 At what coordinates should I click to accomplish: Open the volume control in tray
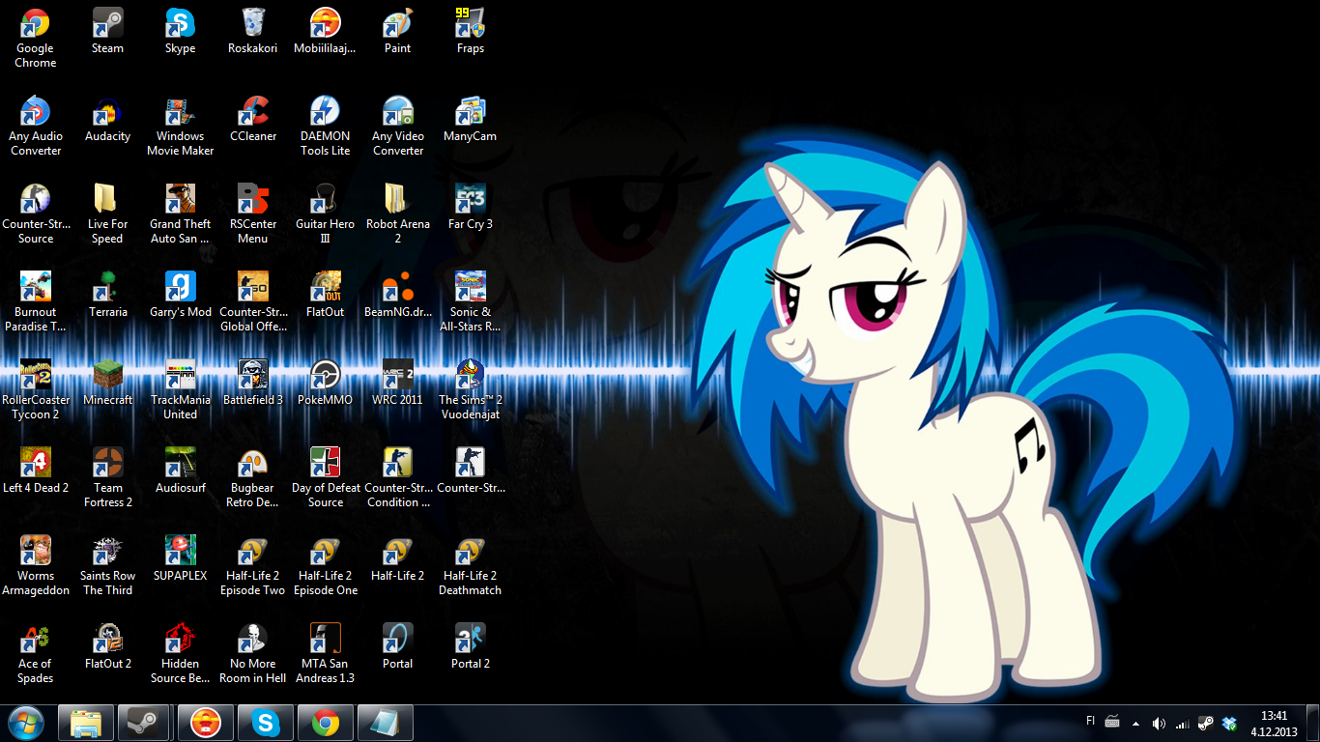click(x=1159, y=724)
